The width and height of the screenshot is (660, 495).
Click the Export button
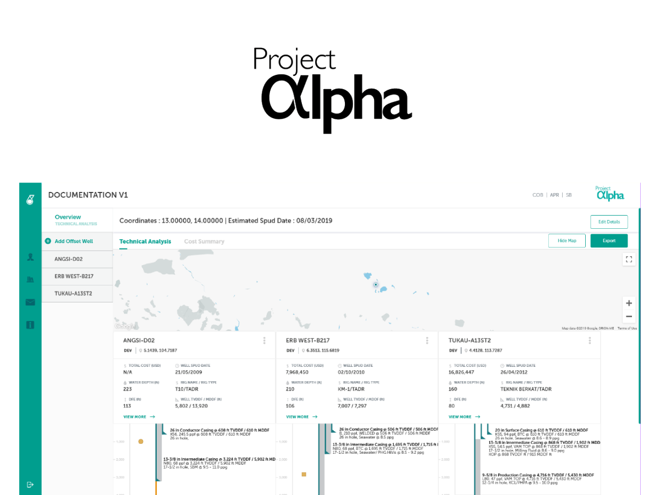pos(609,240)
